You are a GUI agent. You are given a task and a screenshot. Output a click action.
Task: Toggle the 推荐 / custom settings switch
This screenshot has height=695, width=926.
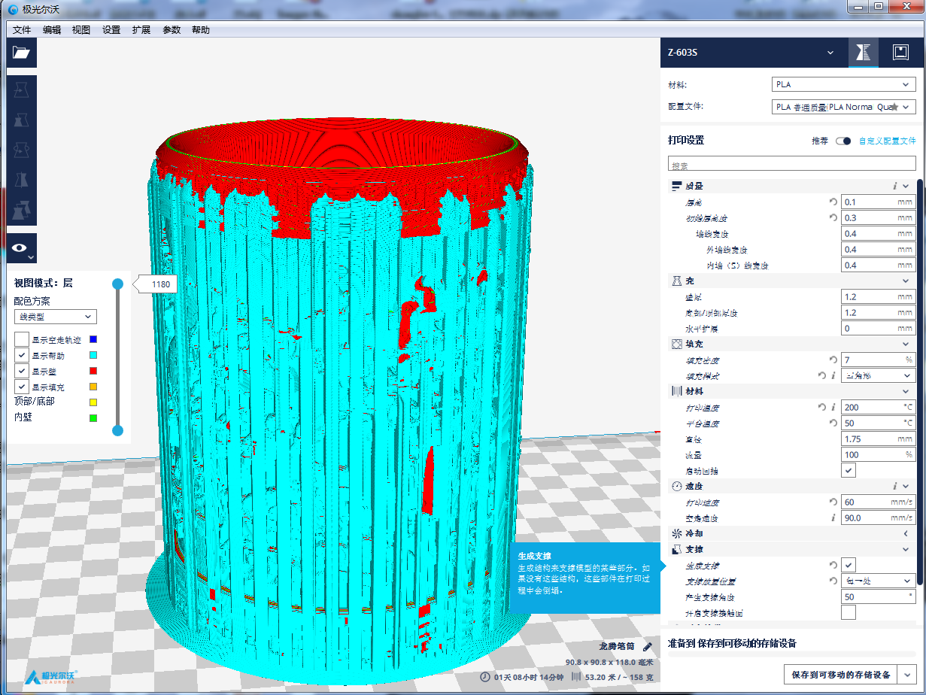tap(843, 141)
